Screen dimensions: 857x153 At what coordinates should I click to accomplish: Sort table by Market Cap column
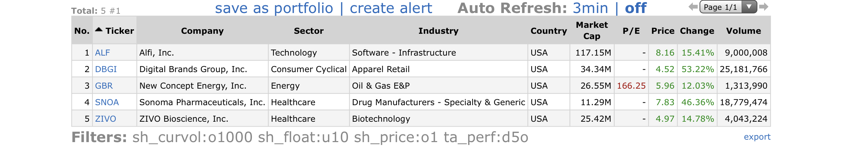592,31
